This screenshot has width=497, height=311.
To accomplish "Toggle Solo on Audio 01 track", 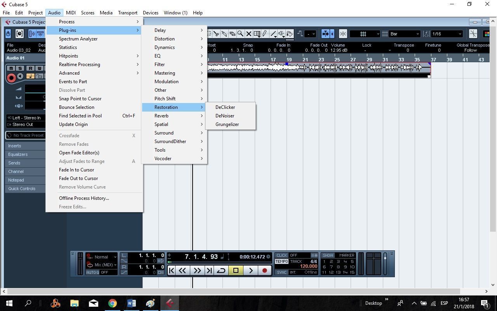I will (21, 68).
